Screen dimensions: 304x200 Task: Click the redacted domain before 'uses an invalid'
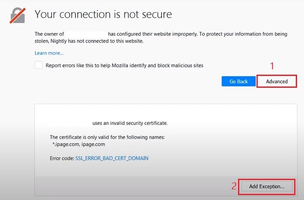click(71, 123)
